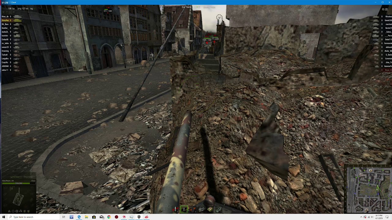Use the repair kit consumable
Screen dimensions: 392x220
201,209
